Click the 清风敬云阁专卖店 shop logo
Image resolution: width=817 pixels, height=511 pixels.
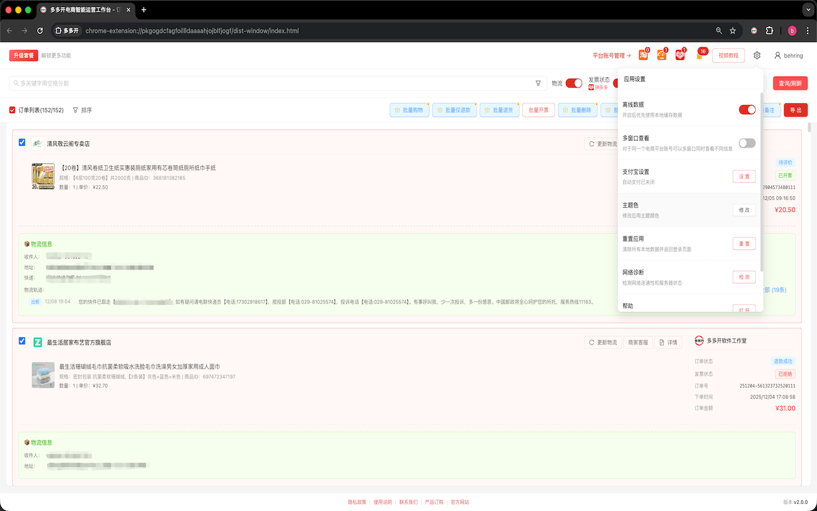38,144
